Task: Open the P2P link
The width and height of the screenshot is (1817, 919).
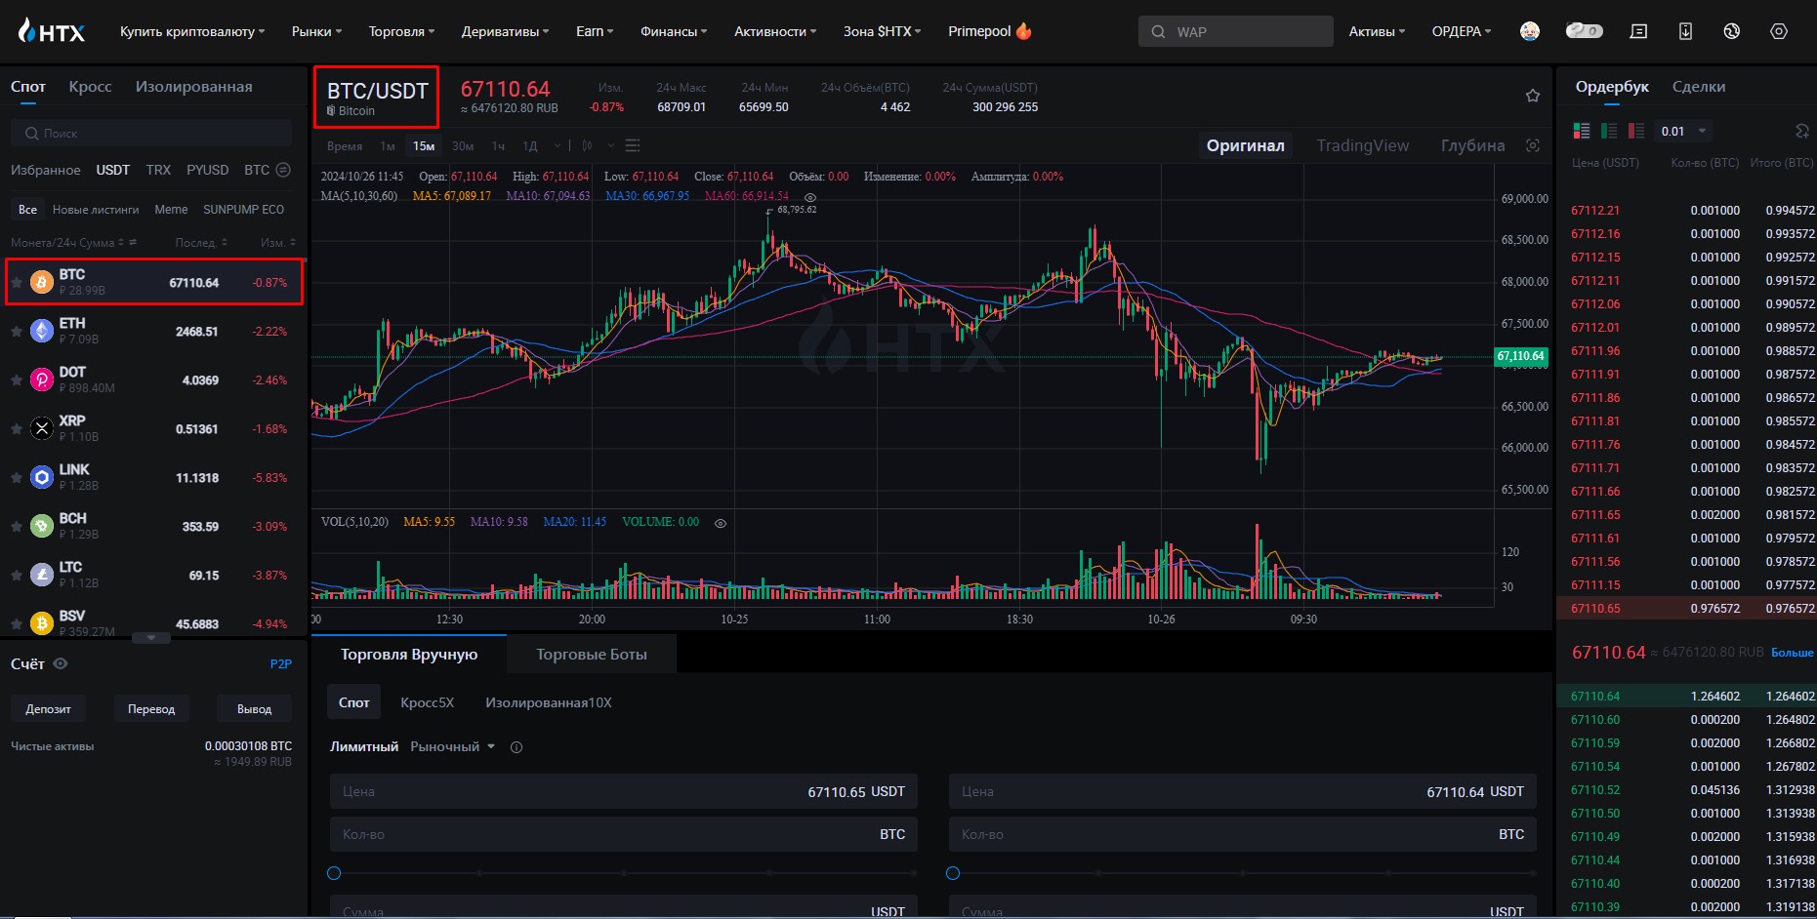Action: pos(281,663)
